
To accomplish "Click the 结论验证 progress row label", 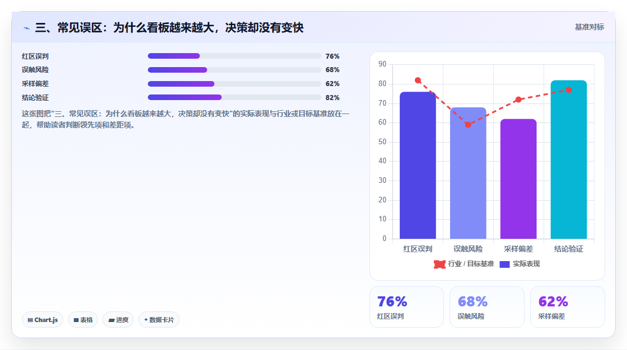I will [35, 98].
